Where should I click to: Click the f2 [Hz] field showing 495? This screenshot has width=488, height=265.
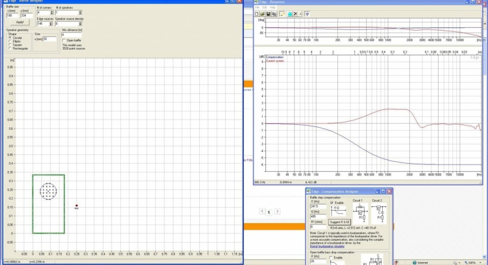[318, 217]
